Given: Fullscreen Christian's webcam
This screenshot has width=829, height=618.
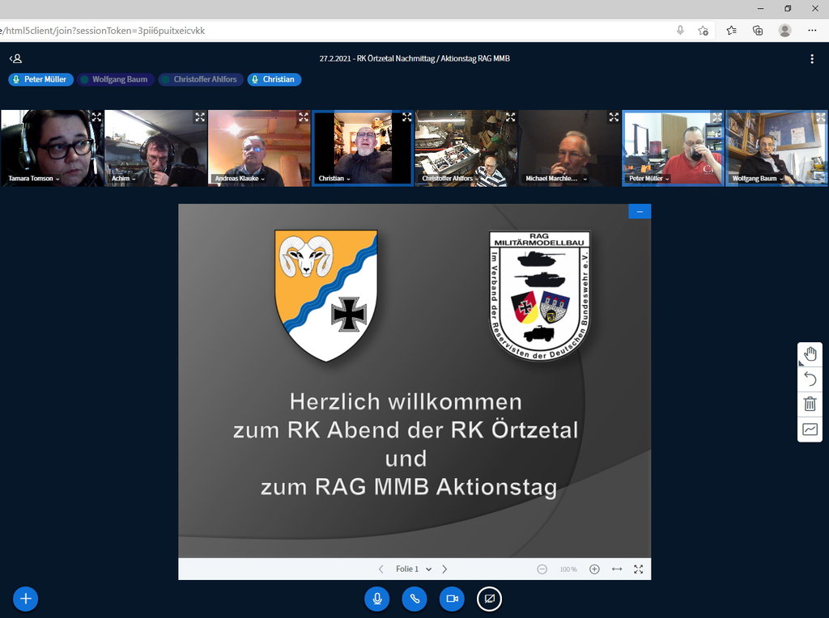Looking at the screenshot, I should [406, 117].
